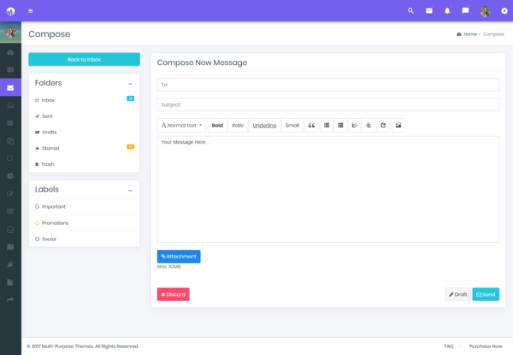Open the settings gear in top bar

point(504,11)
